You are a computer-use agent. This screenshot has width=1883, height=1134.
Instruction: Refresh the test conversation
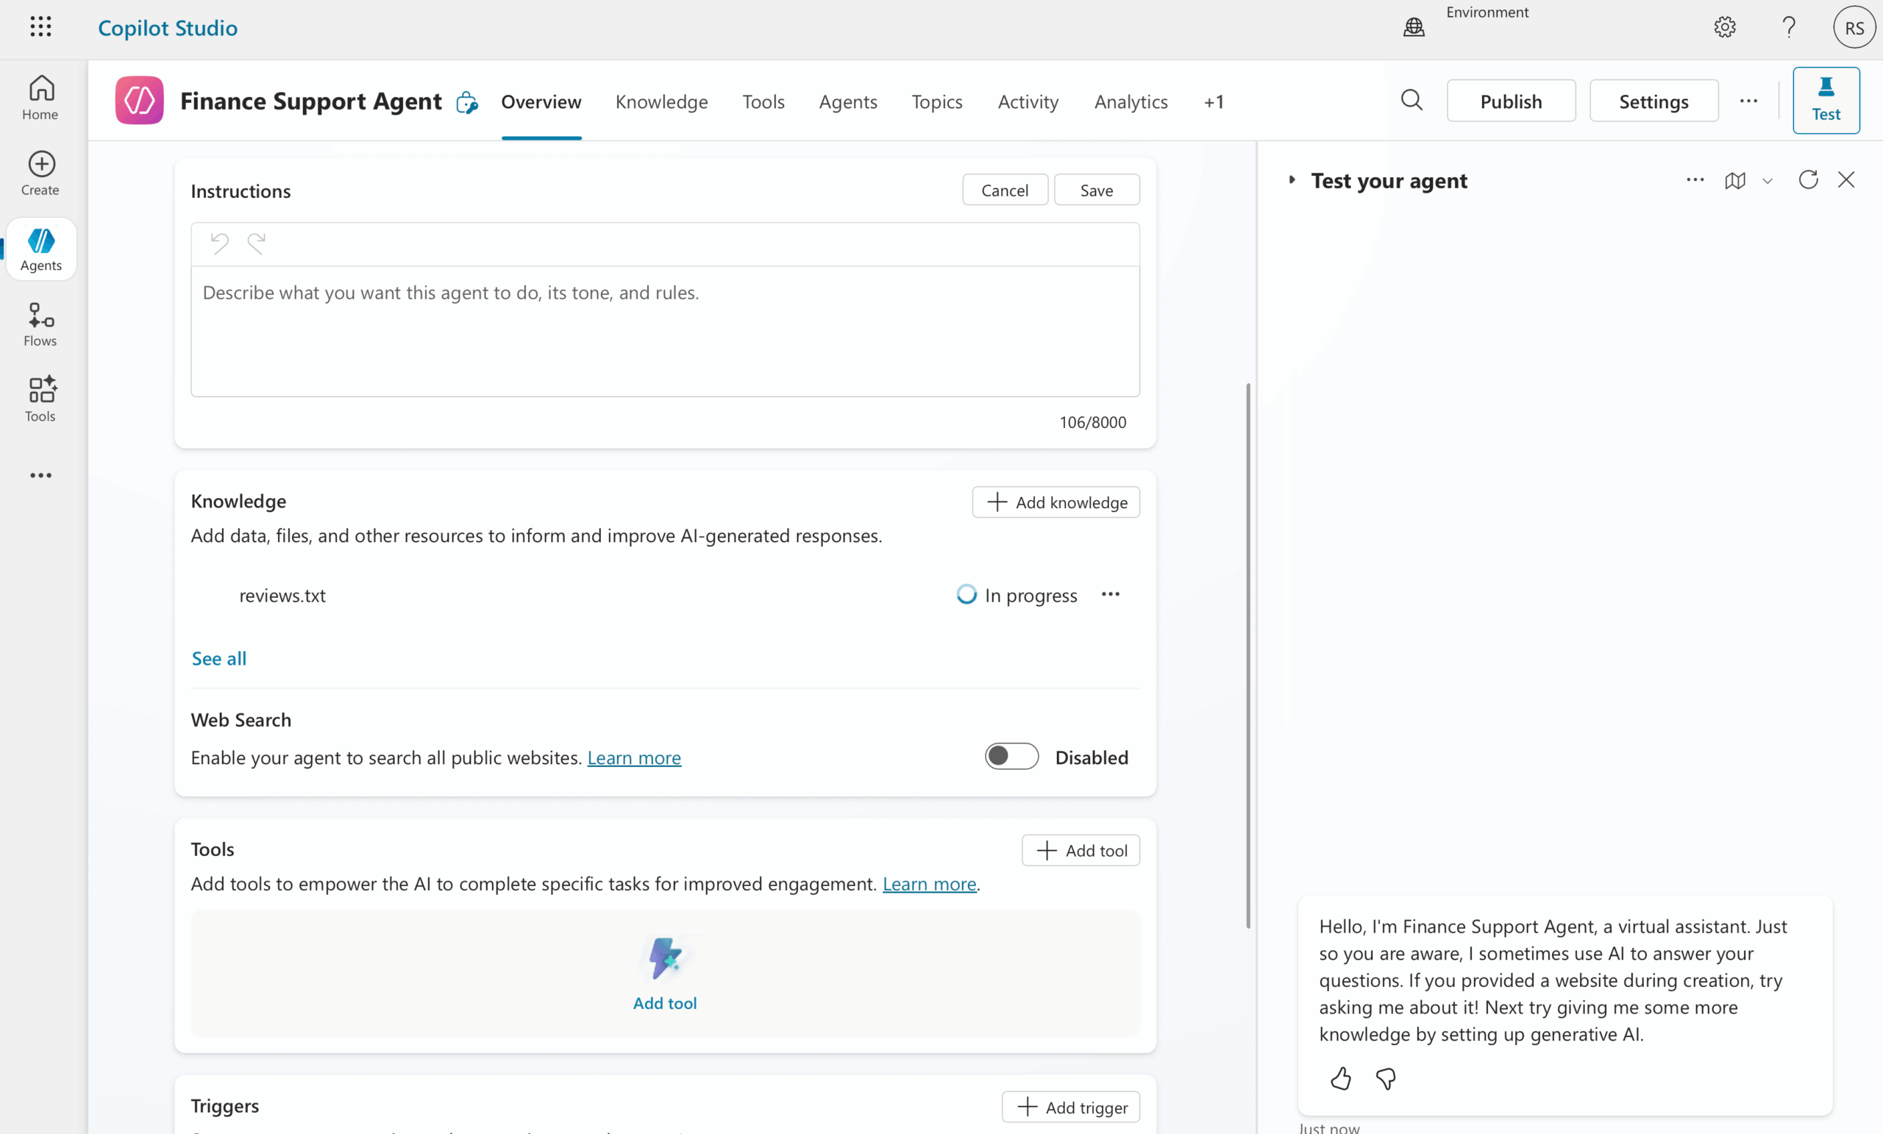click(x=1808, y=180)
